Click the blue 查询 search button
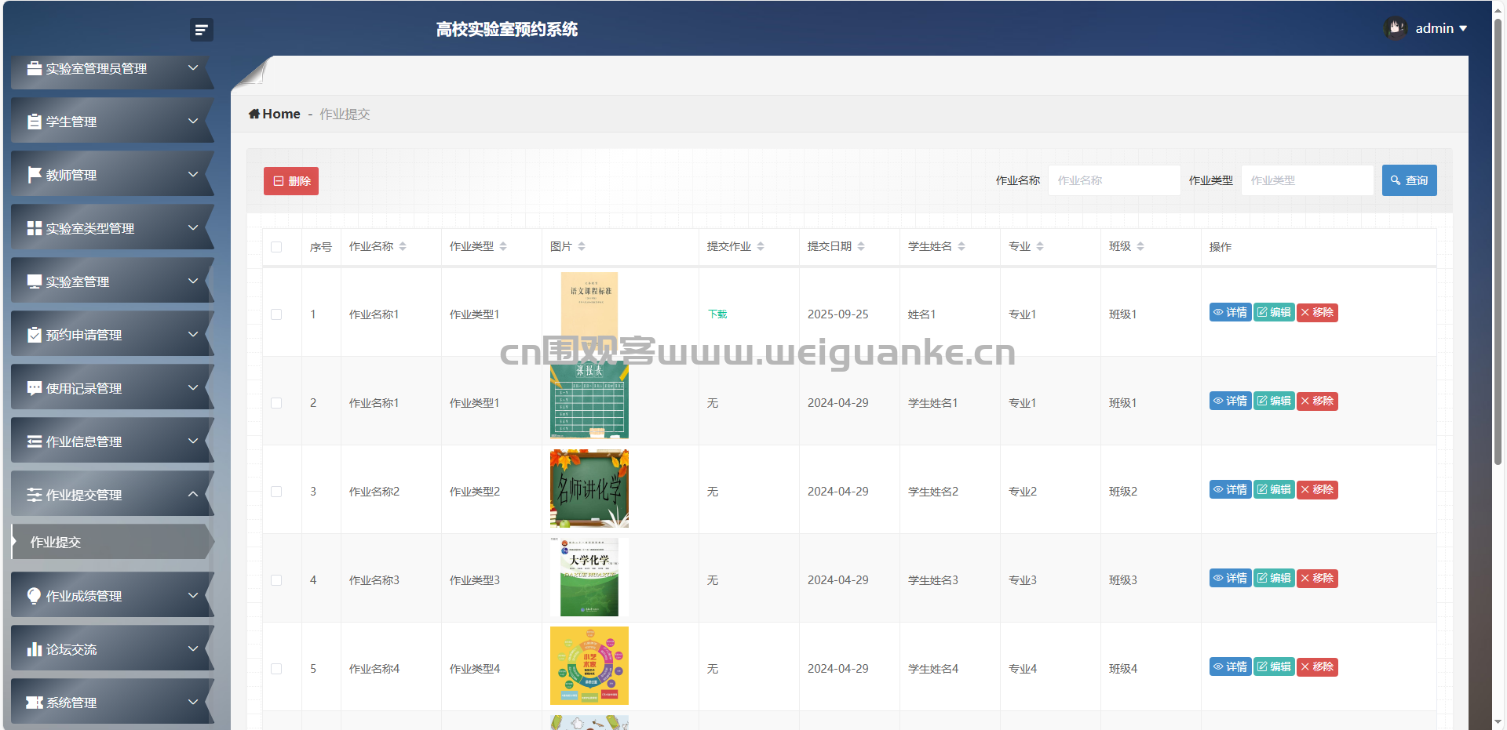Screen dimensions: 1507x730 pos(1410,180)
